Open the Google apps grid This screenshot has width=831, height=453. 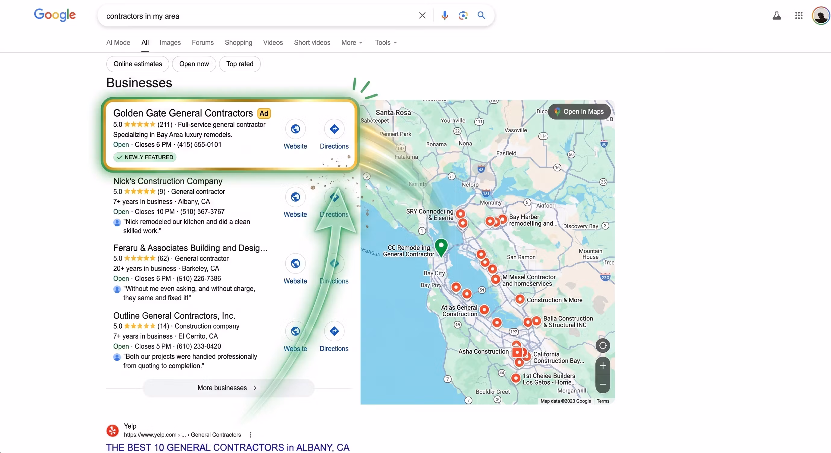click(x=799, y=15)
